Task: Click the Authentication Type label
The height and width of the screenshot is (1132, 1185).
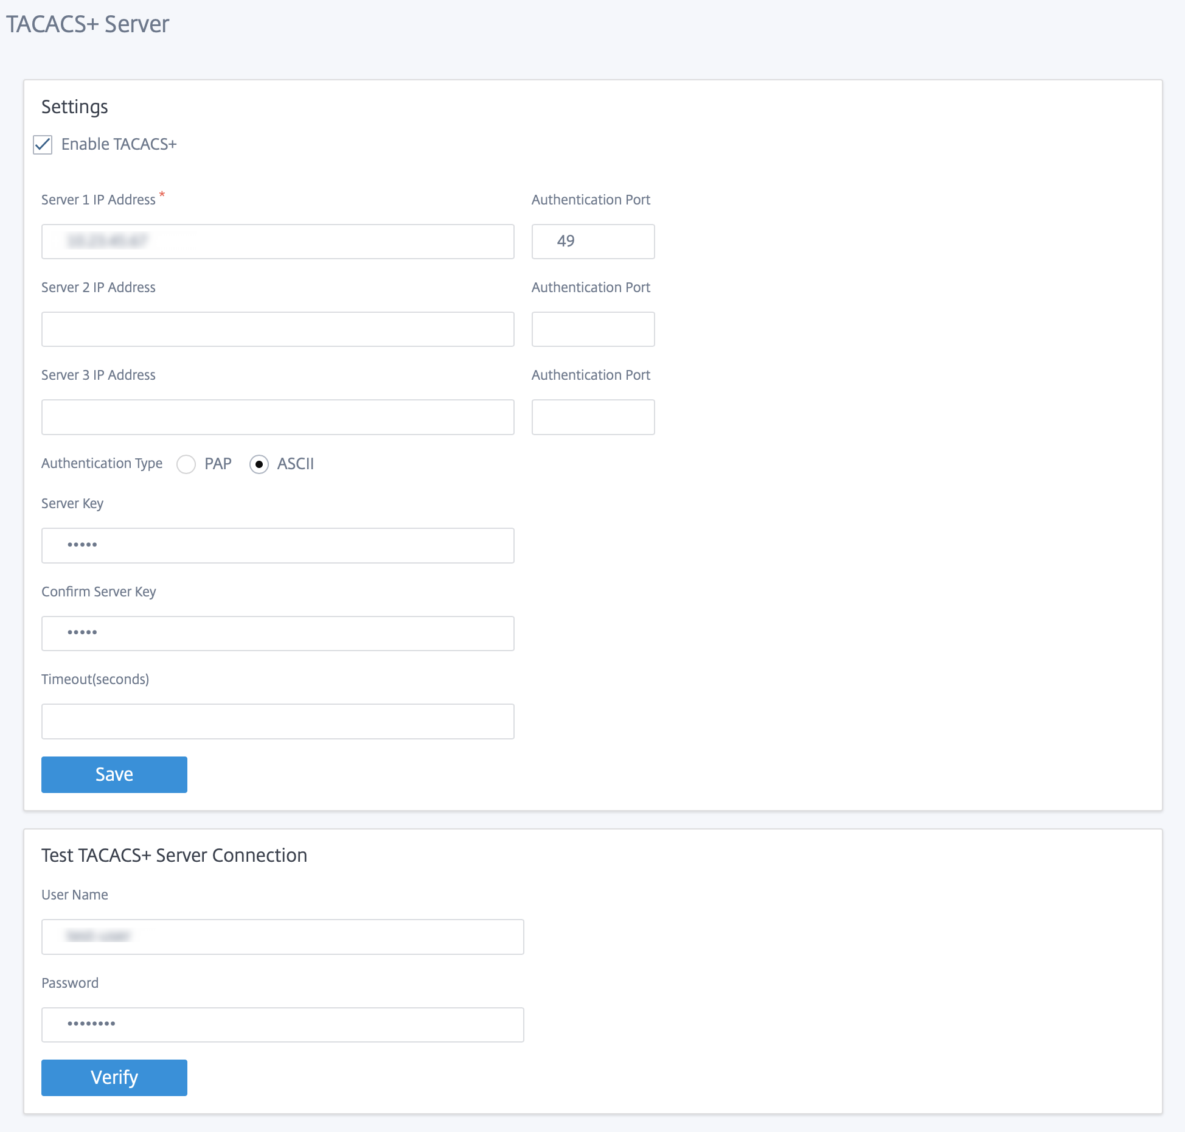Action: click(x=102, y=464)
